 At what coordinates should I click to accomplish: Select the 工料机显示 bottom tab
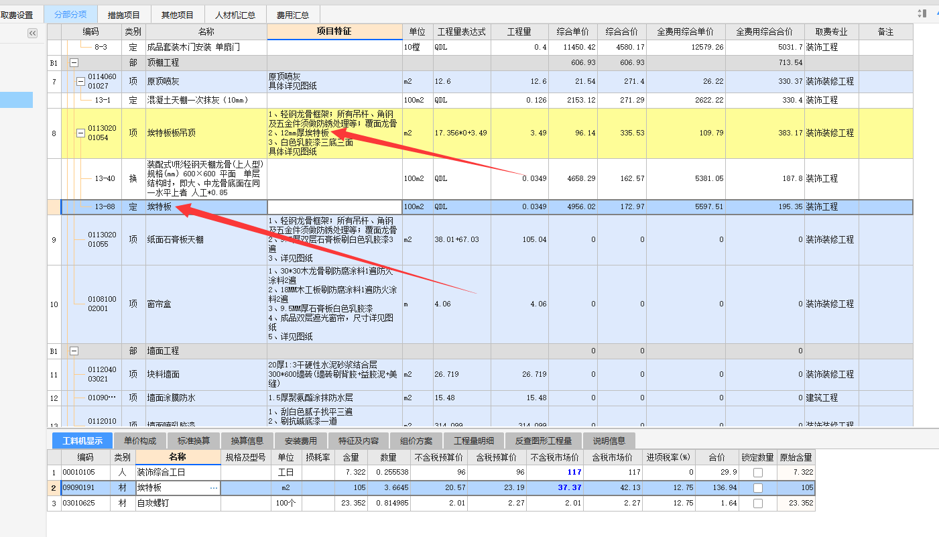click(x=82, y=440)
